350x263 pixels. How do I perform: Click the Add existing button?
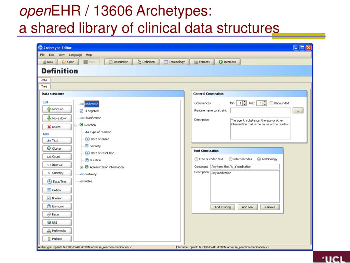(223, 207)
